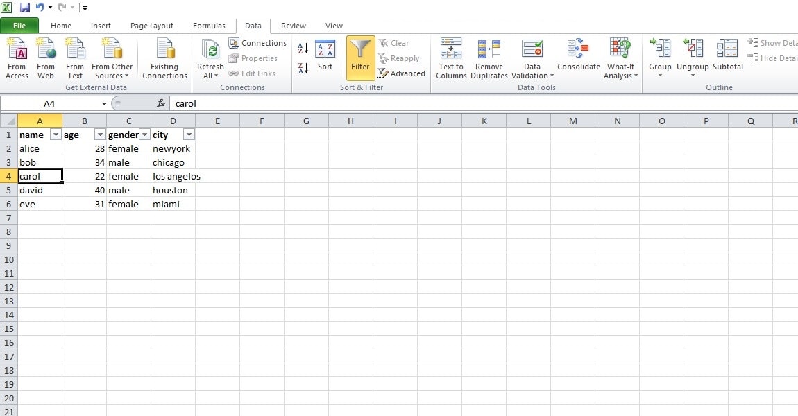The height and width of the screenshot is (416, 798).
Task: Select the From Access import icon
Action: [x=16, y=58]
